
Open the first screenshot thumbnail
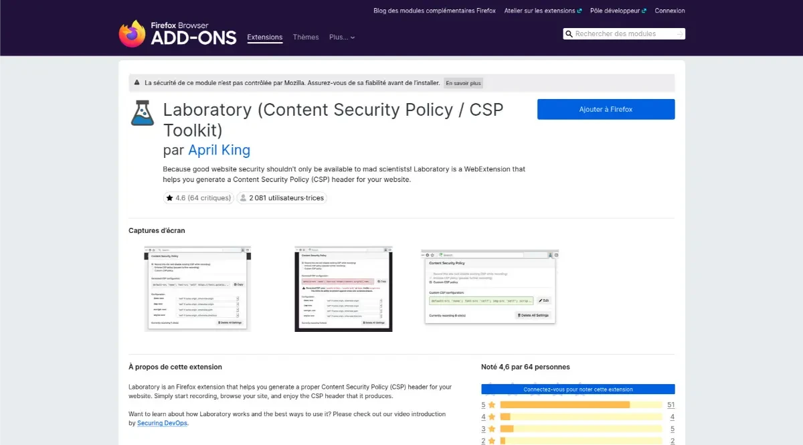click(197, 288)
